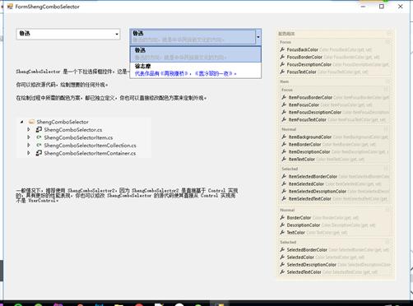
Task: Click the ItemSelectedColor wrench icon
Action: 284,183
